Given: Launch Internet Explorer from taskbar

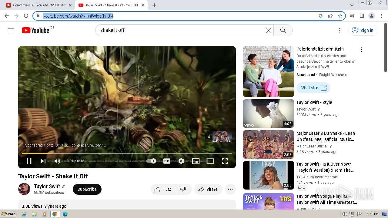Looking at the screenshot, I should (24, 214).
